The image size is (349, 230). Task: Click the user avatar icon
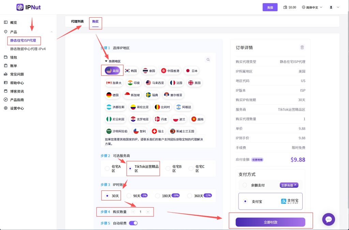tap(331, 7)
